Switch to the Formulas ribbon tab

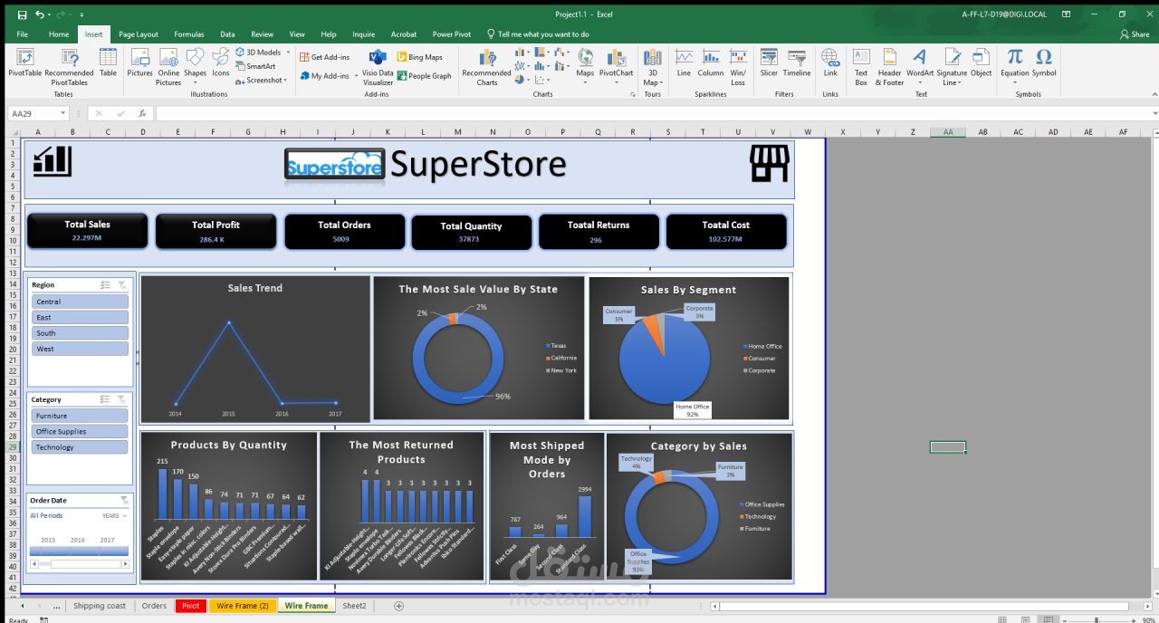189,34
